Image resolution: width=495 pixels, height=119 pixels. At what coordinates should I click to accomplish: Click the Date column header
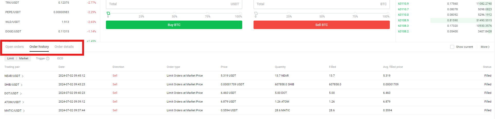tap(61, 67)
